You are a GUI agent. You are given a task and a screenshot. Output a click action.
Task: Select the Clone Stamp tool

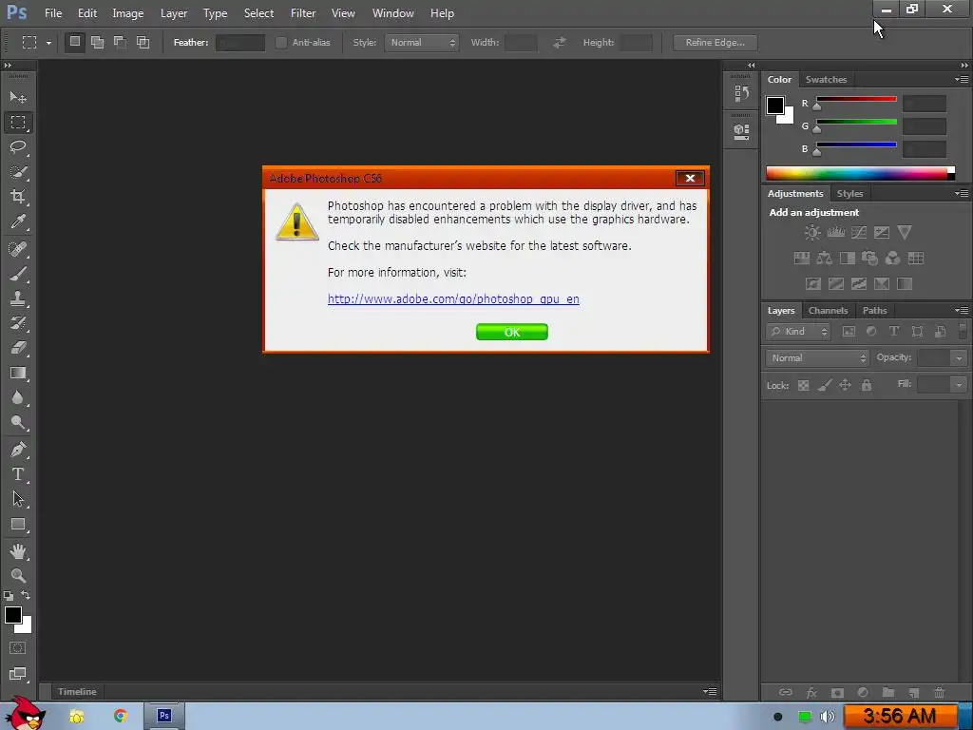pyautogui.click(x=18, y=298)
